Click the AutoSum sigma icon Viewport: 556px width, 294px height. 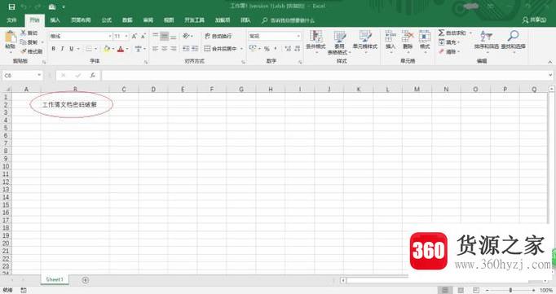point(442,33)
